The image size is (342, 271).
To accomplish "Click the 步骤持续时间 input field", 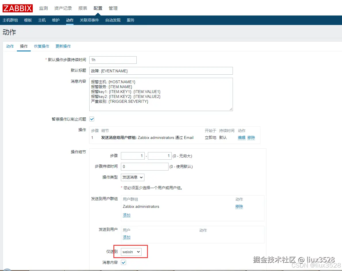I will point(145,167).
